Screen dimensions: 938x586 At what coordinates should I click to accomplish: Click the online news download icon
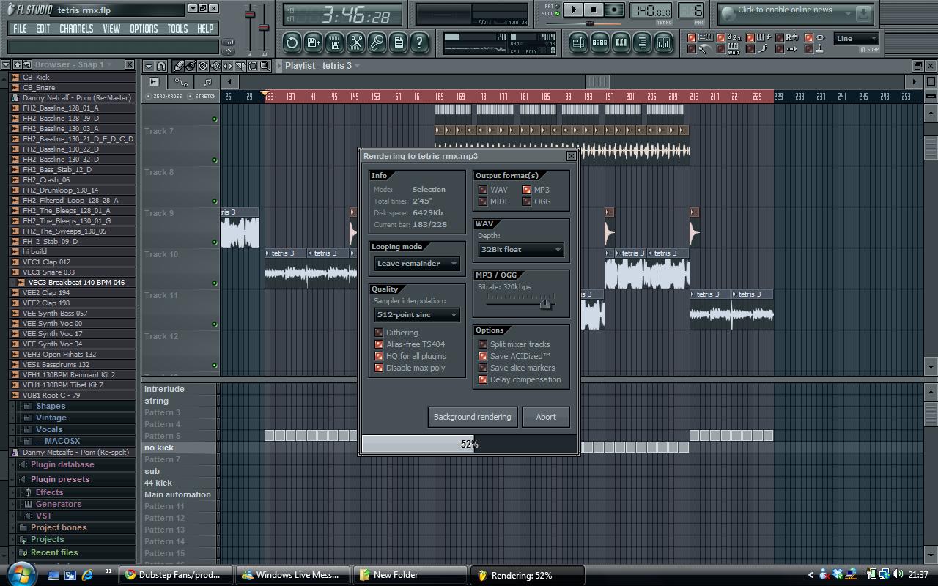(863, 12)
